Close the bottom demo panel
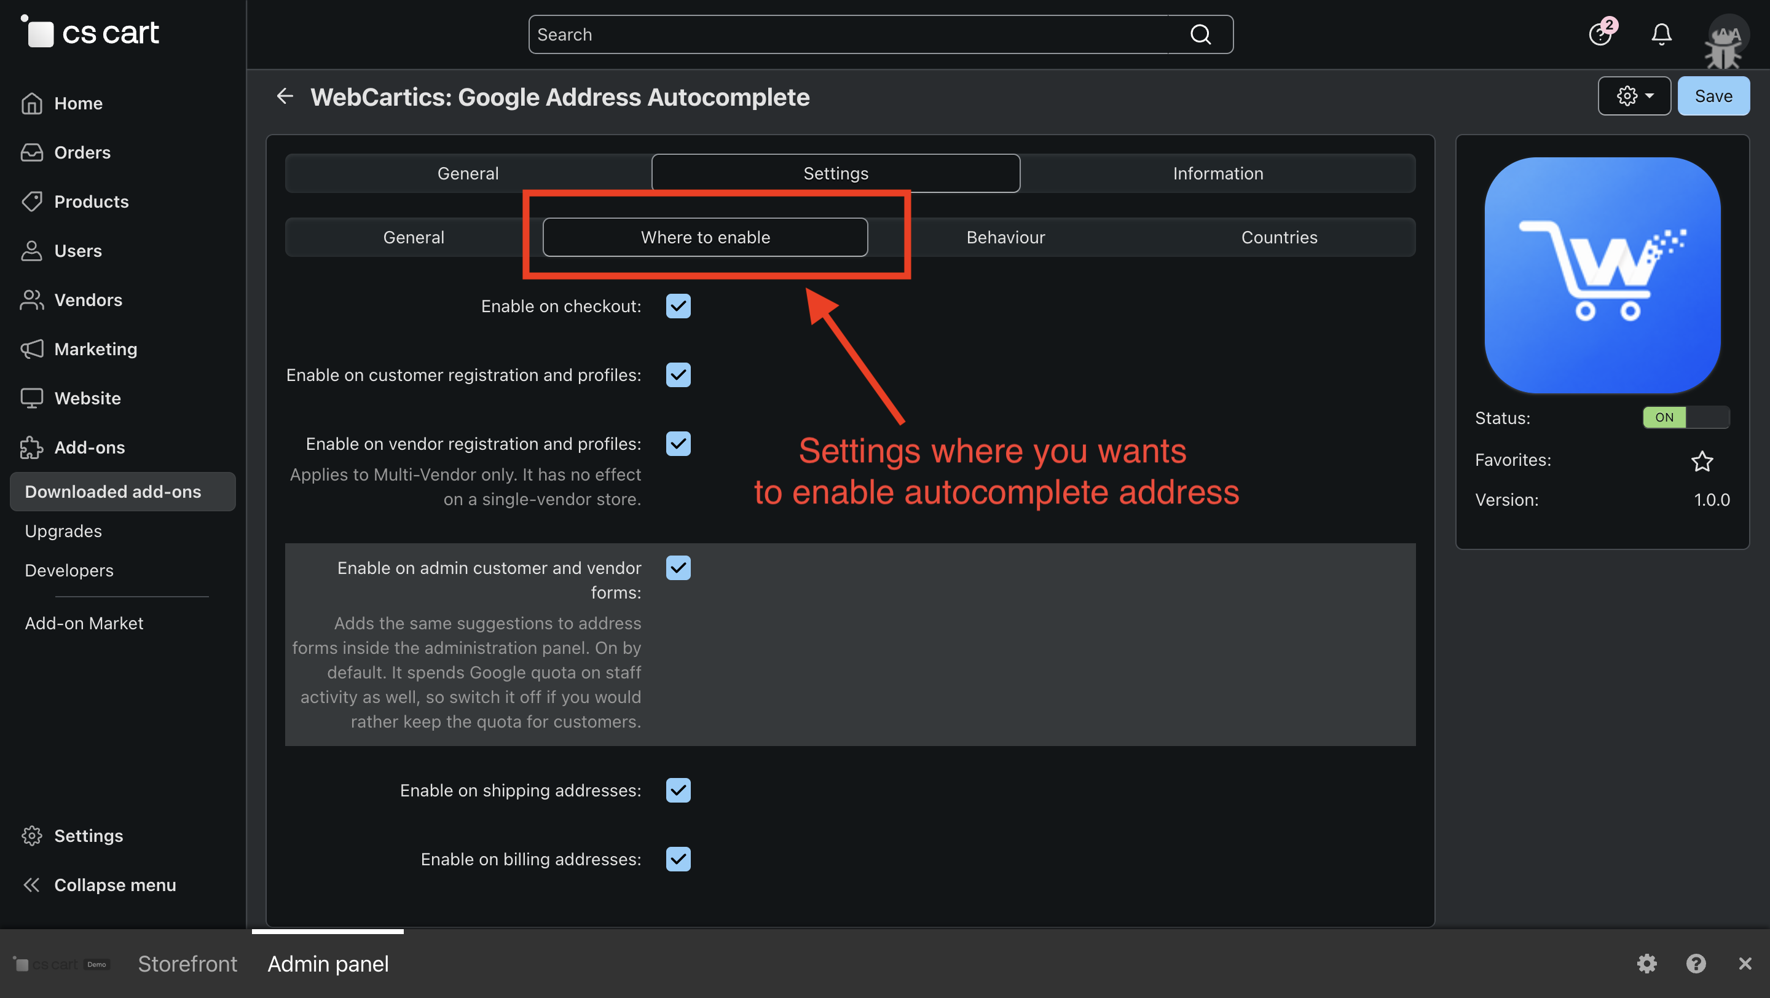This screenshot has height=998, width=1770. [x=1745, y=964]
